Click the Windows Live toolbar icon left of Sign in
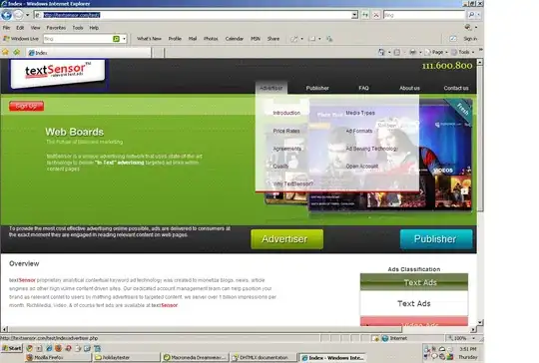This screenshot has width=539, height=363. [x=453, y=39]
